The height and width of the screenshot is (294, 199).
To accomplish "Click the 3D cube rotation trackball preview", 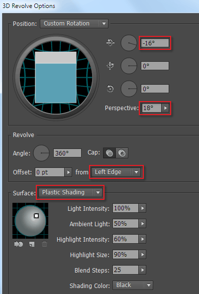I will click(56, 77).
